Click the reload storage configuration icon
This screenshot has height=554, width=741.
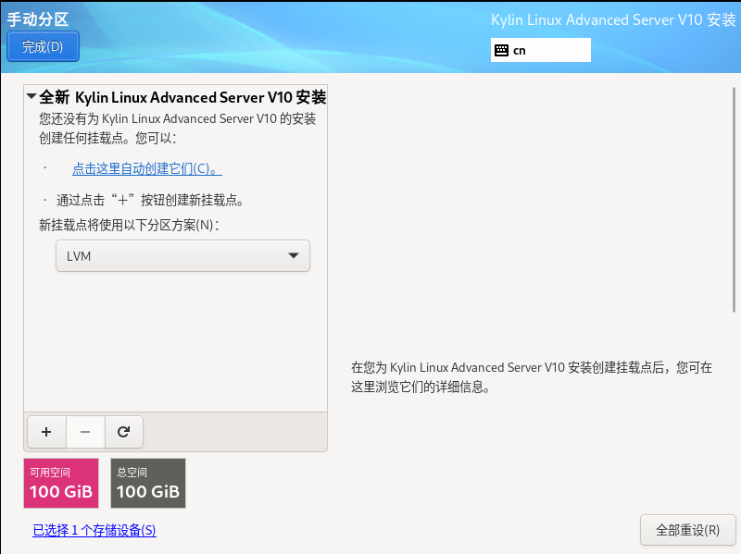point(124,432)
